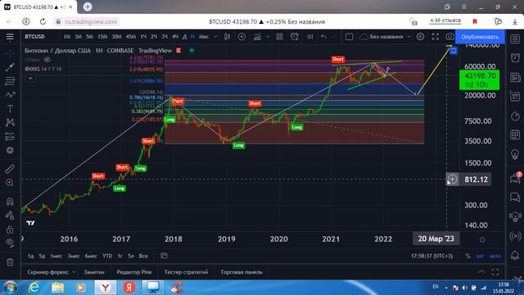Viewport: 524px width, 295px height.
Task: Open the Тестер стратегий tab
Action: (186, 272)
